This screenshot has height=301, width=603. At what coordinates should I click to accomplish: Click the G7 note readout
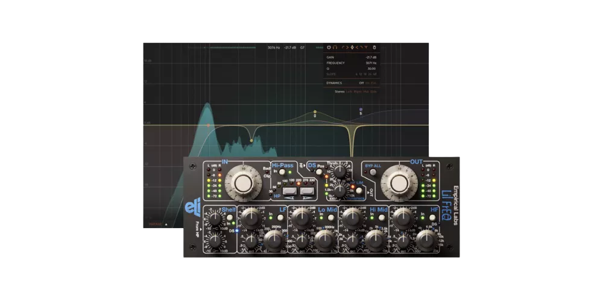[302, 48]
